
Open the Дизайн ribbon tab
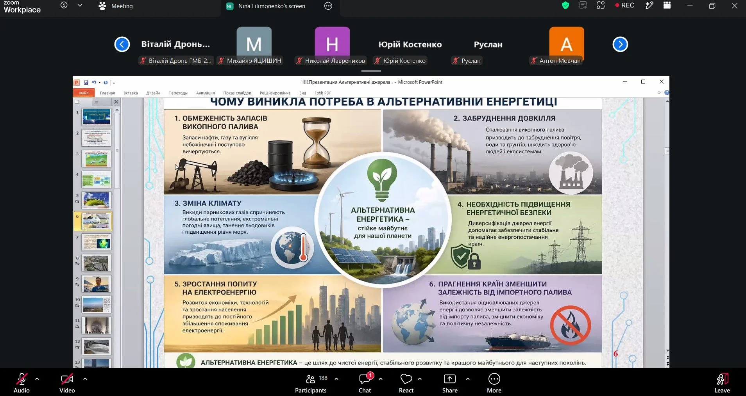pyautogui.click(x=153, y=93)
